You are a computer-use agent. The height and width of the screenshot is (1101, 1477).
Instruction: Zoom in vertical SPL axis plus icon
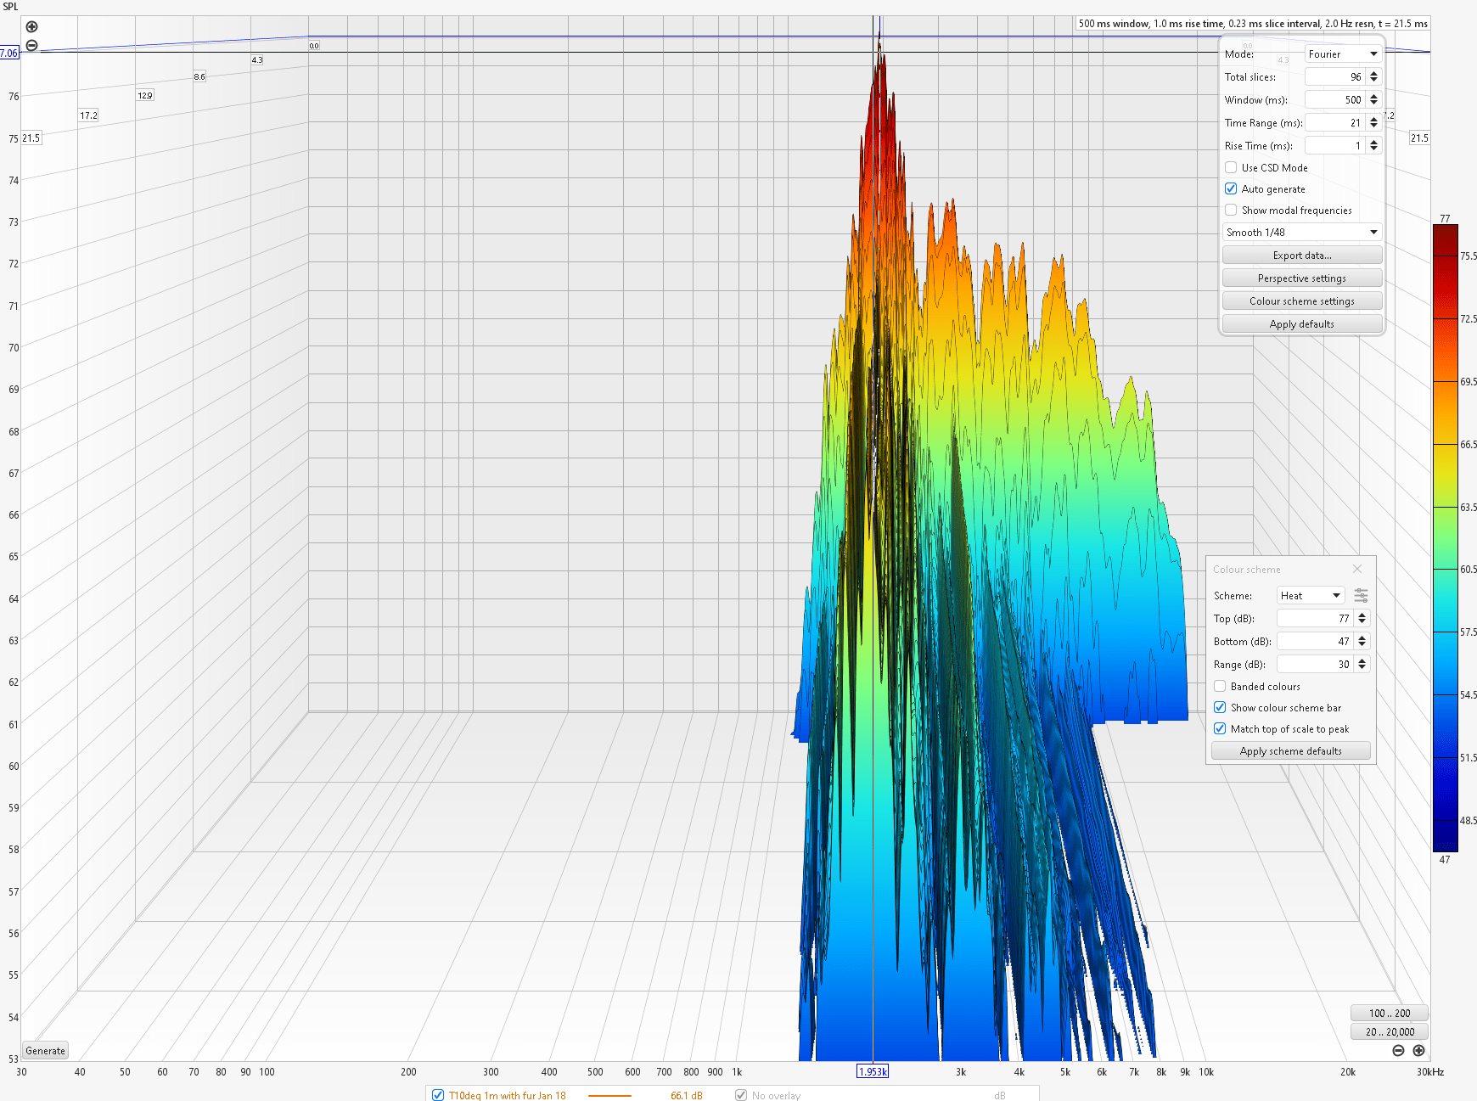32,27
